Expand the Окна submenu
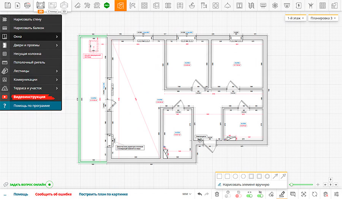342x199 pixels. [31, 36]
